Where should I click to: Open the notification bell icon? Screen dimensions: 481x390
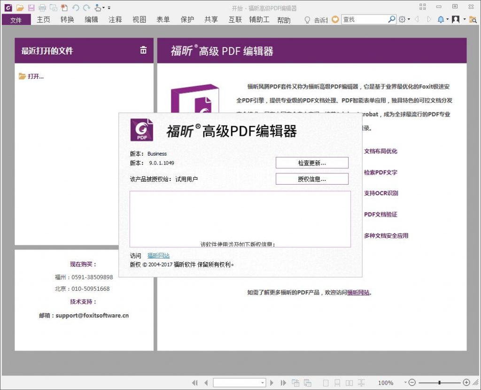click(441, 20)
